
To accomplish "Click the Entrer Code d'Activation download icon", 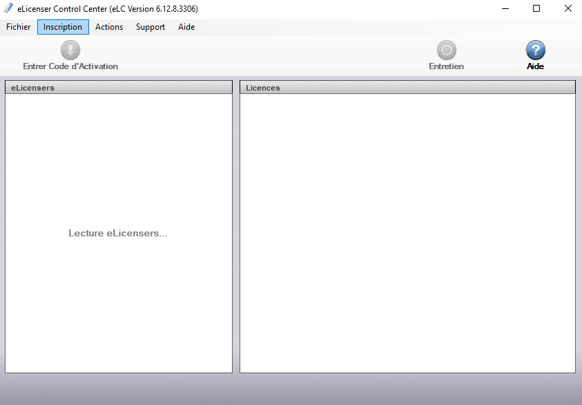I will point(70,50).
